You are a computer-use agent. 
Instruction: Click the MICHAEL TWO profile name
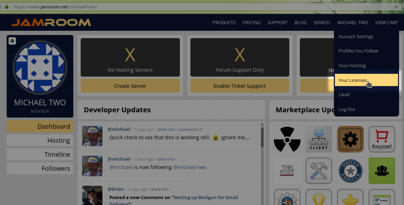click(x=40, y=102)
